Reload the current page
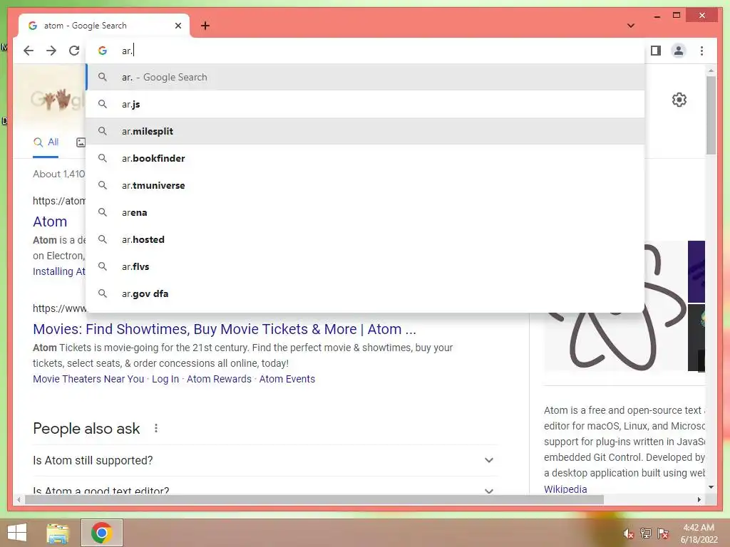The image size is (730, 547). tap(74, 51)
